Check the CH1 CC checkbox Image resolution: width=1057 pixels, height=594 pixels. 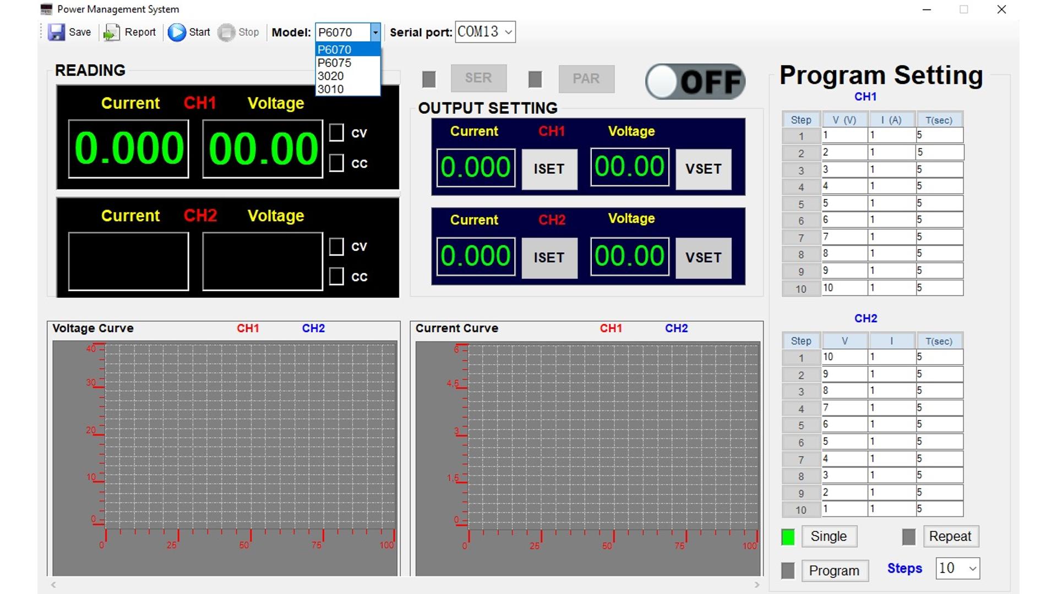pos(336,163)
